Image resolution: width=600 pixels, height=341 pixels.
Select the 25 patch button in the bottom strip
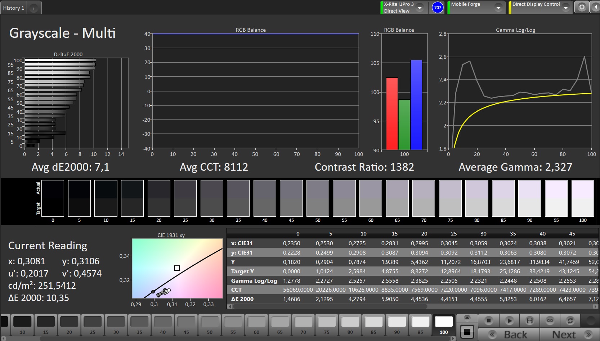tap(93, 325)
